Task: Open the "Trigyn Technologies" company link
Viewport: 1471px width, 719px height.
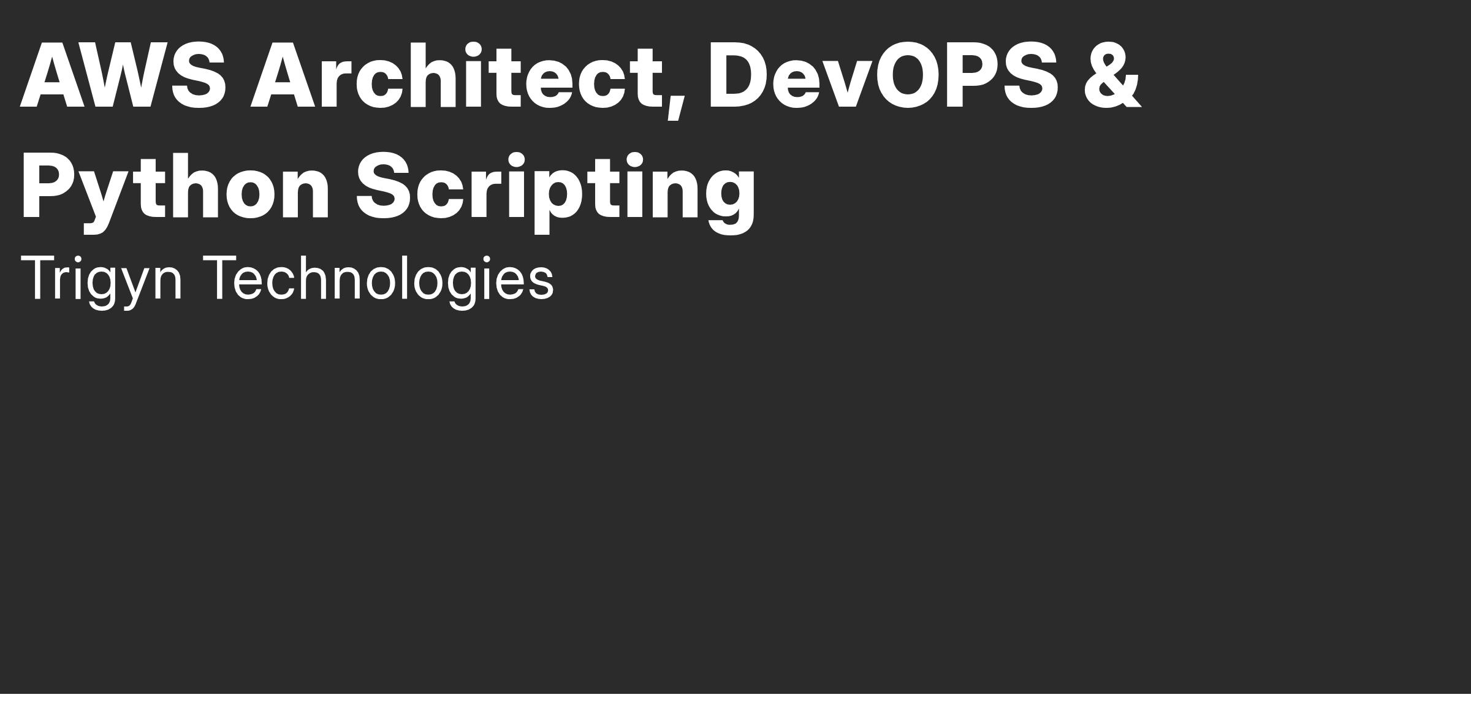Action: coord(287,281)
